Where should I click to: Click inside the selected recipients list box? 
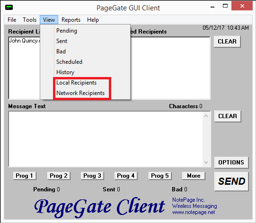(170, 68)
